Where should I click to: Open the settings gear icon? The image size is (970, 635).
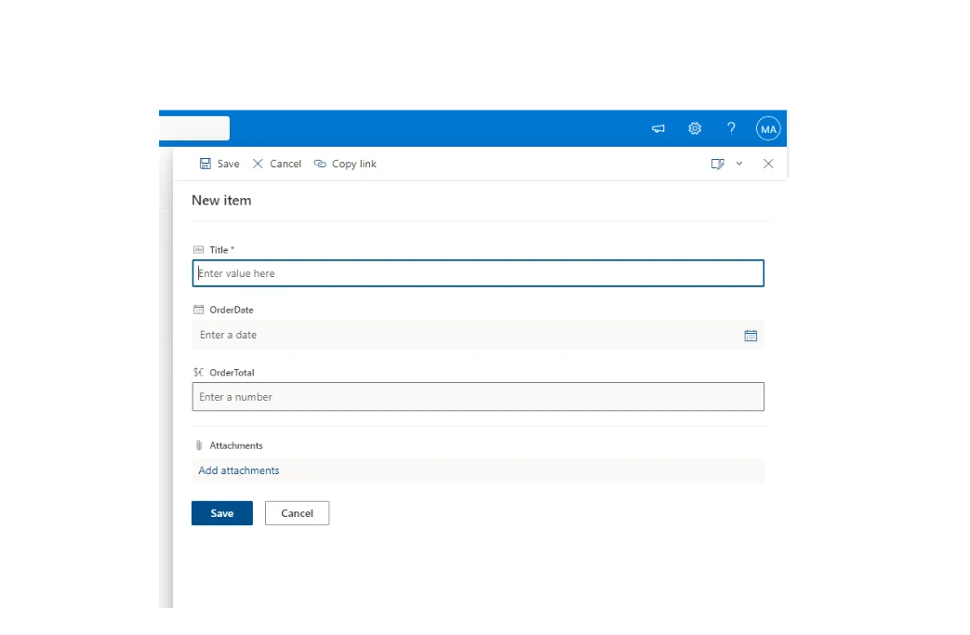(x=695, y=128)
